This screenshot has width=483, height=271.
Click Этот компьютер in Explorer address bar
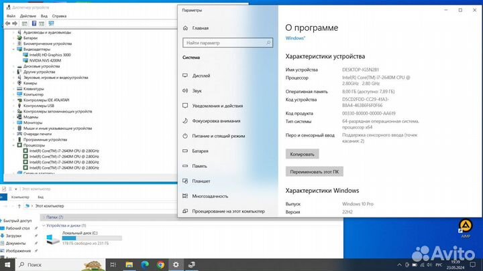point(49,206)
